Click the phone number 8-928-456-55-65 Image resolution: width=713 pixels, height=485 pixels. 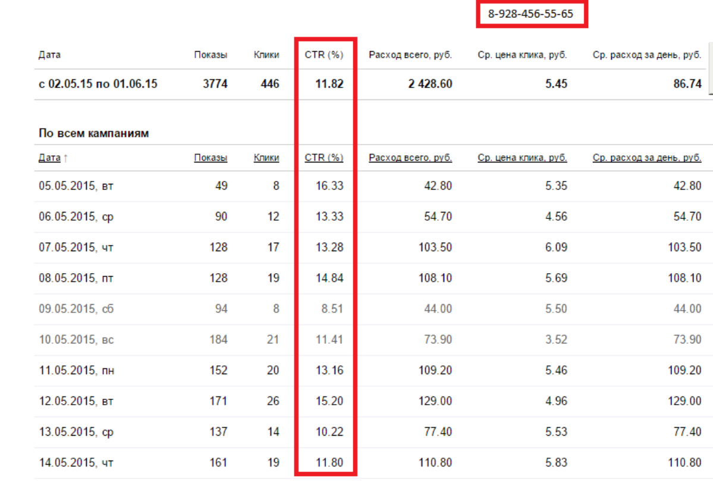[x=531, y=14]
